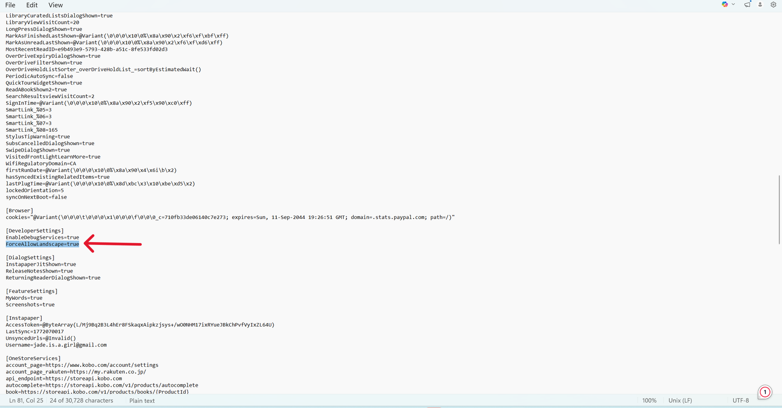Click the WifiRegulatoryDomain=CA line
Screen dimensions: 782x408
41,163
